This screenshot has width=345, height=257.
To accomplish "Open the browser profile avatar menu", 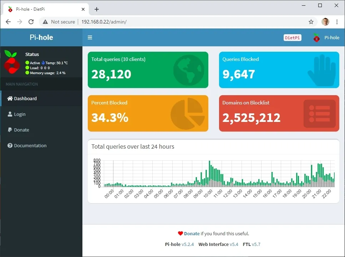I will [325, 22].
